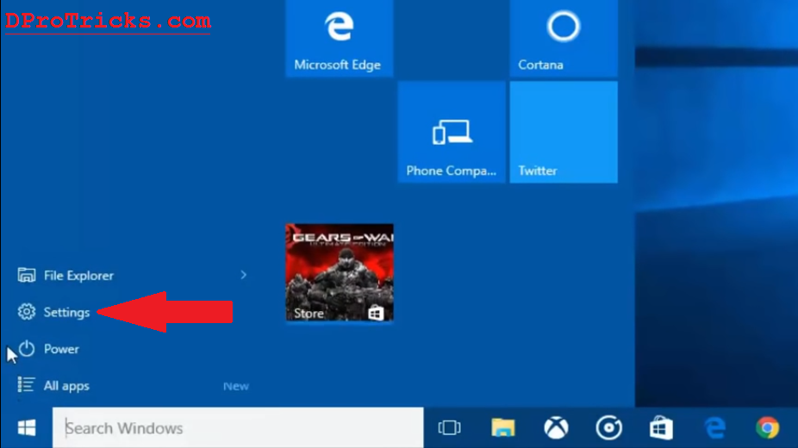The height and width of the screenshot is (448, 798).
Task: Open the Phone Companion tile
Action: tap(452, 132)
